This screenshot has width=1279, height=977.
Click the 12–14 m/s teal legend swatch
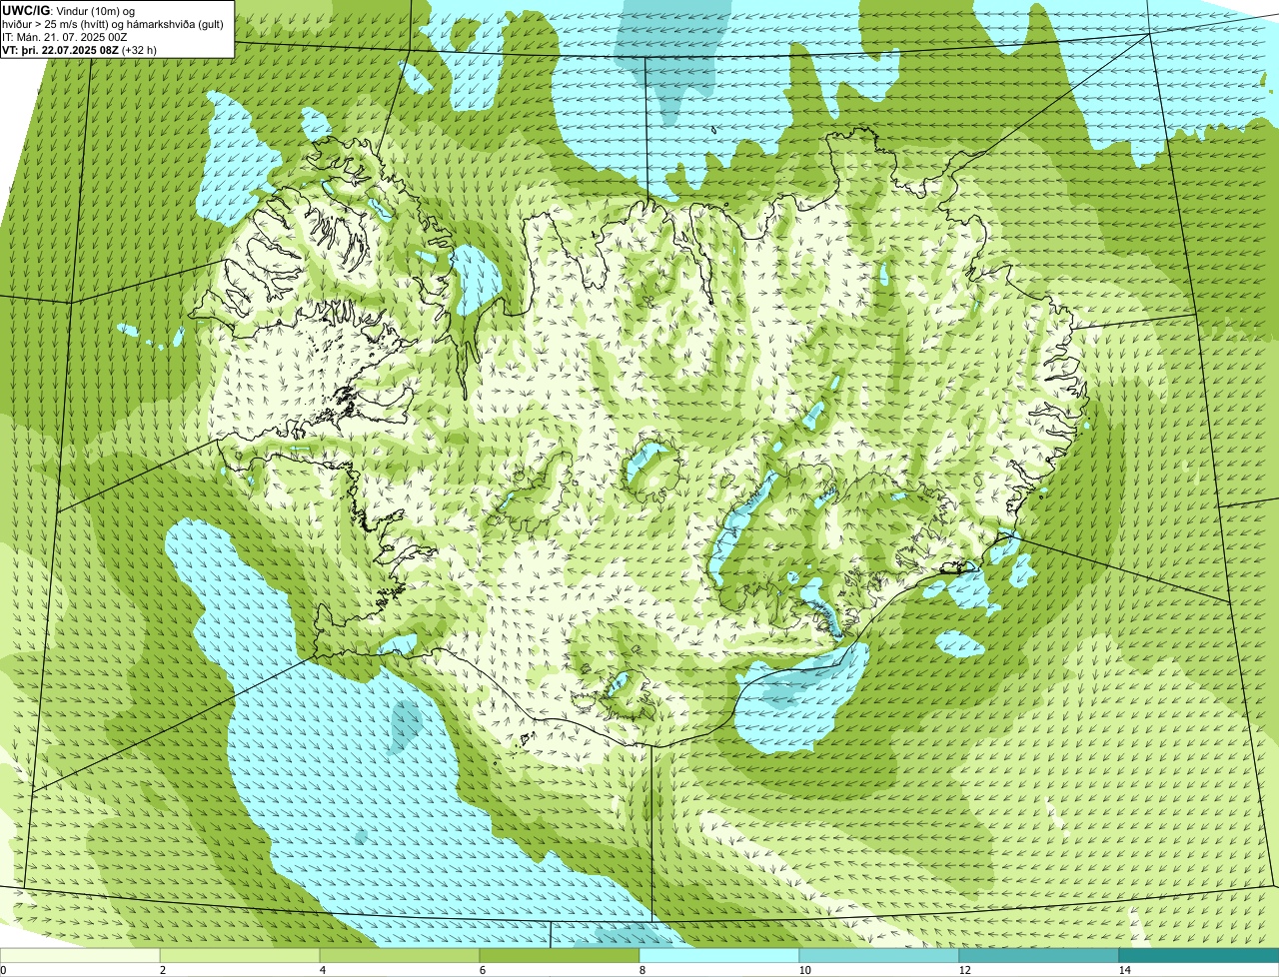point(1039,955)
